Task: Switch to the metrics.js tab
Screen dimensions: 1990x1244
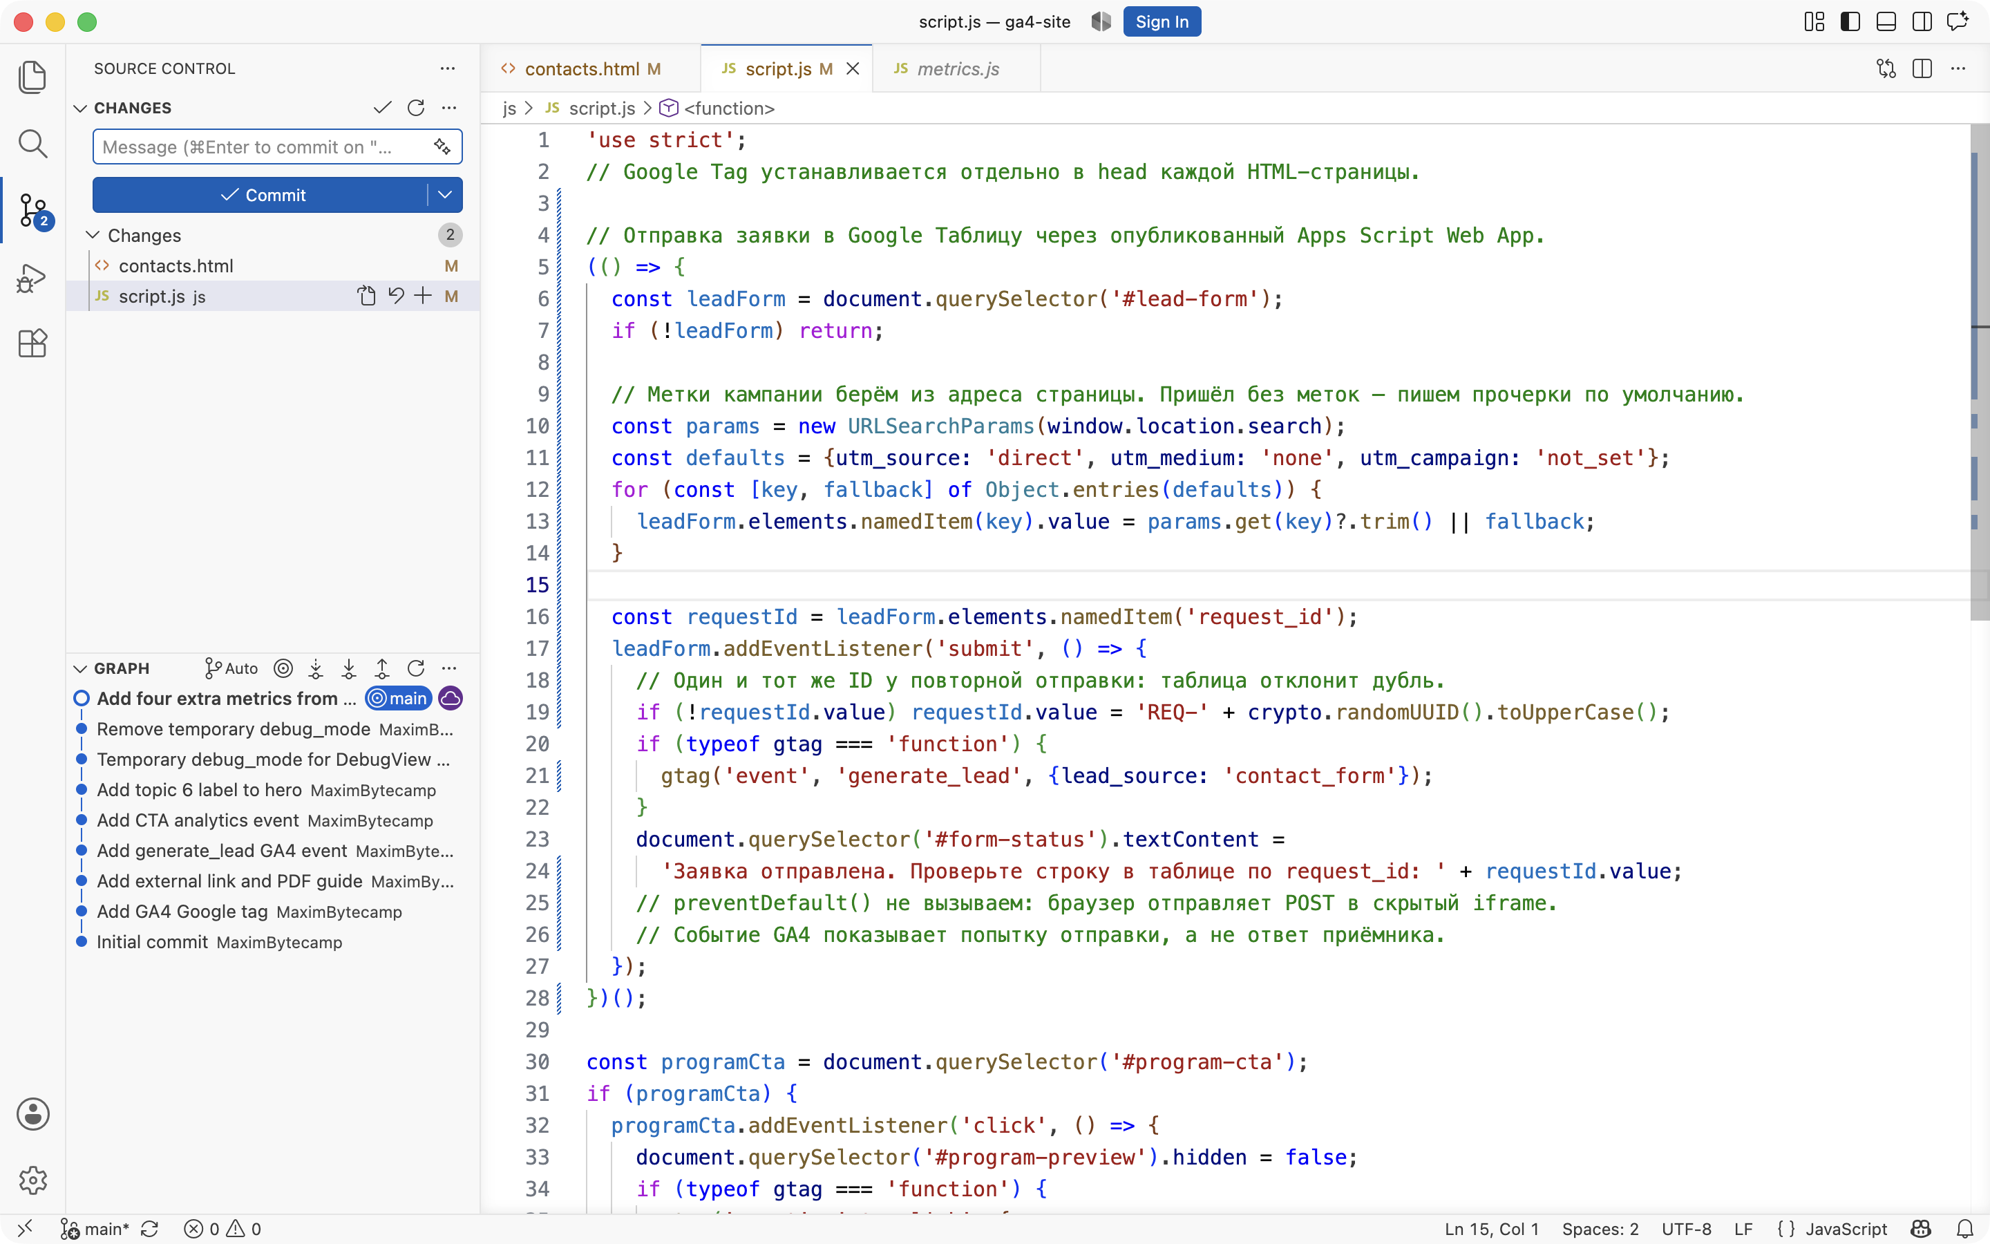Action: (x=957, y=68)
